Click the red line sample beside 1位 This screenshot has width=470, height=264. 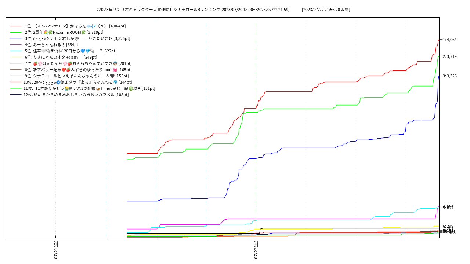16,26
